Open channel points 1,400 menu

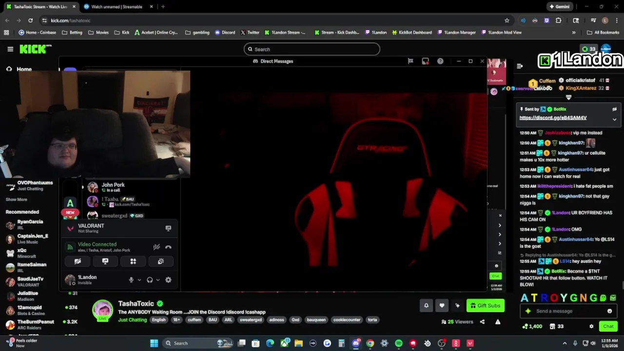(532, 326)
